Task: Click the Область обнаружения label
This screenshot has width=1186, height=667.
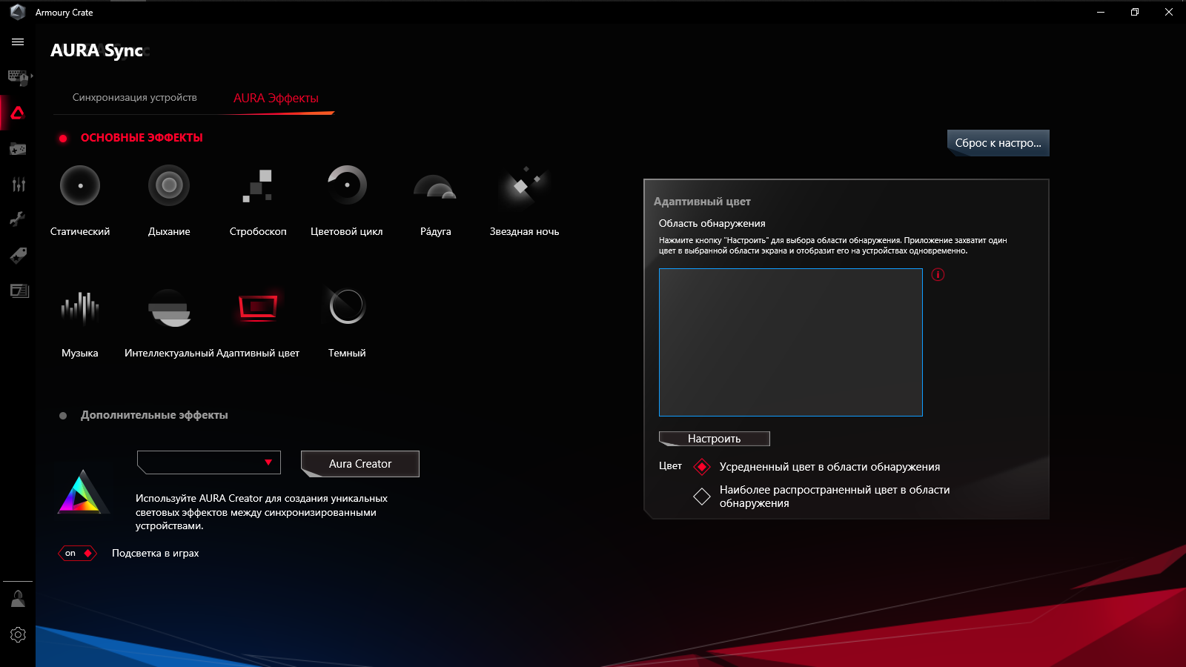Action: (712, 224)
